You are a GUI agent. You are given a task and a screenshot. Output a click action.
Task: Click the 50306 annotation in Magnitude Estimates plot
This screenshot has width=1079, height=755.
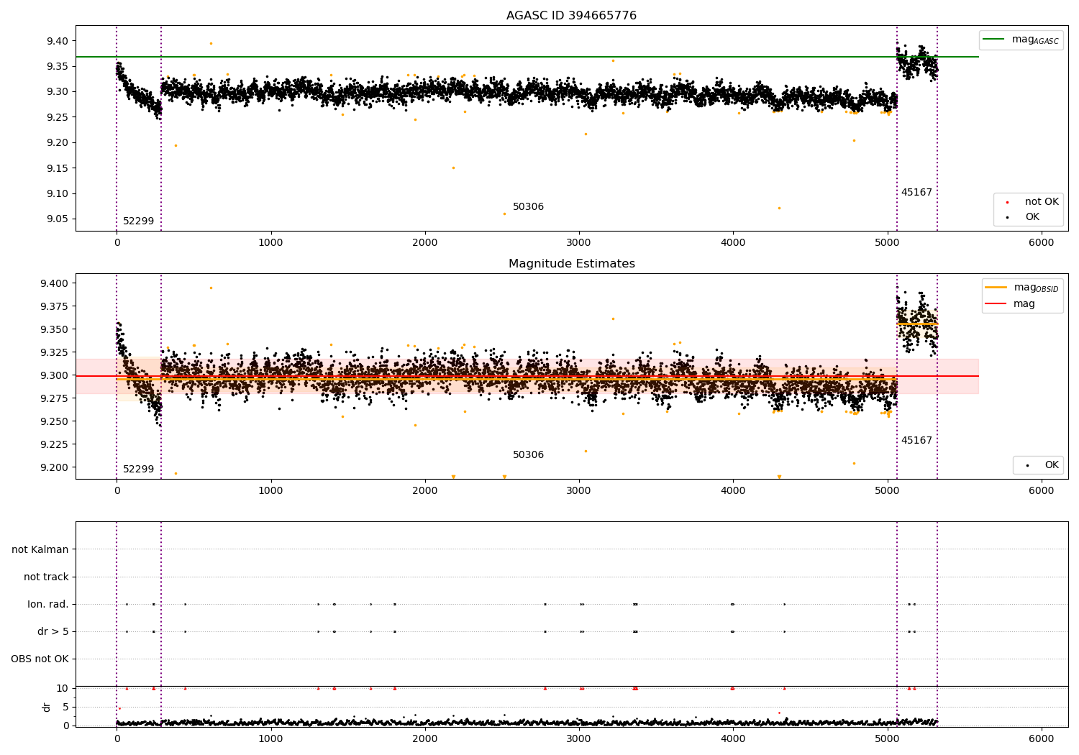528,455
